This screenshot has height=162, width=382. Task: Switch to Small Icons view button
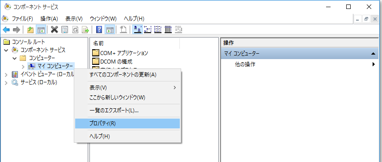[148, 30]
